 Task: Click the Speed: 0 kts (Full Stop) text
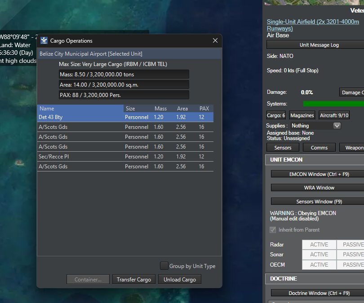point(293,70)
